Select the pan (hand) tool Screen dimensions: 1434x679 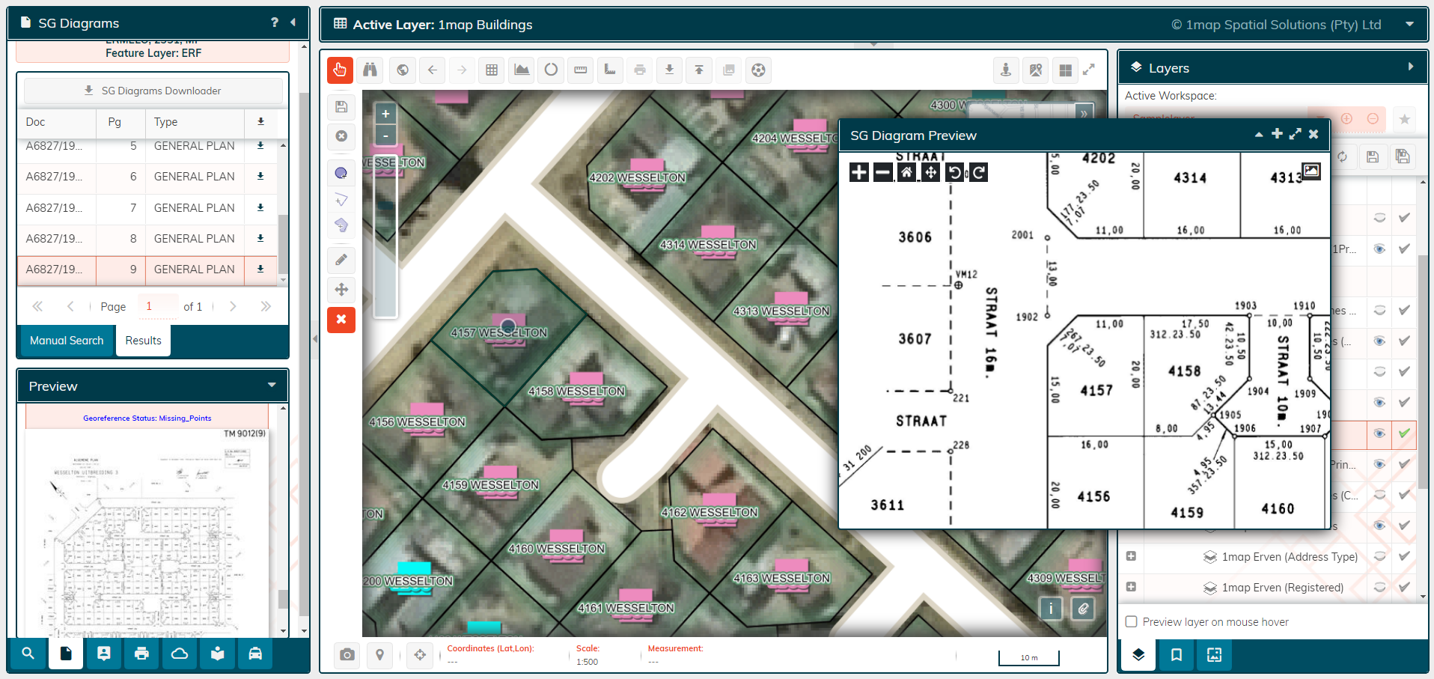341,70
